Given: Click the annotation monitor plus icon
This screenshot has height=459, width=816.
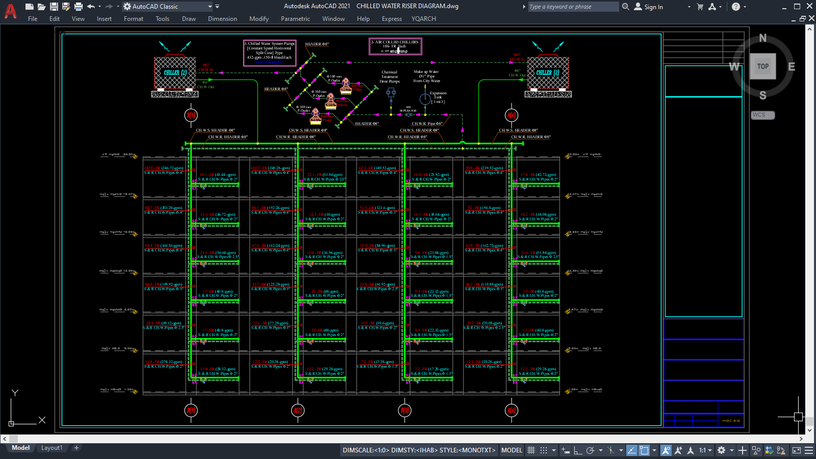Looking at the screenshot, I should 743,450.
